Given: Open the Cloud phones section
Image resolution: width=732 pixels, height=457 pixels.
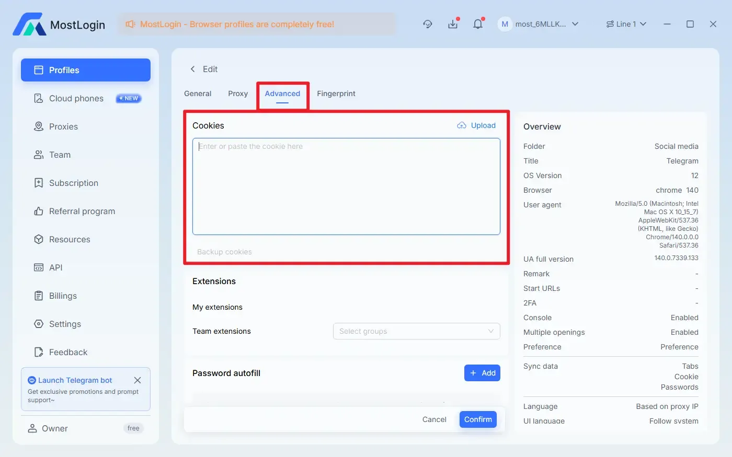Looking at the screenshot, I should [76, 98].
